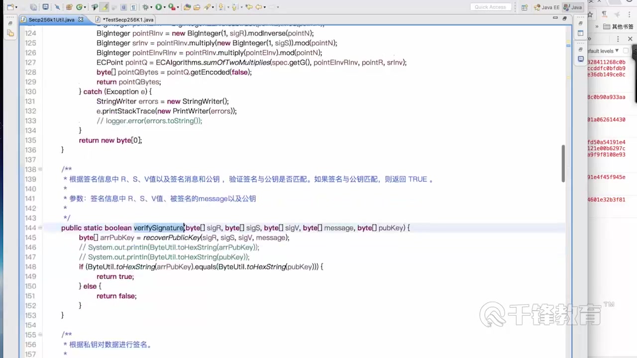Image resolution: width=637 pixels, height=358 pixels.
Task: Open the Run dropdown arrow
Action: click(x=165, y=7)
